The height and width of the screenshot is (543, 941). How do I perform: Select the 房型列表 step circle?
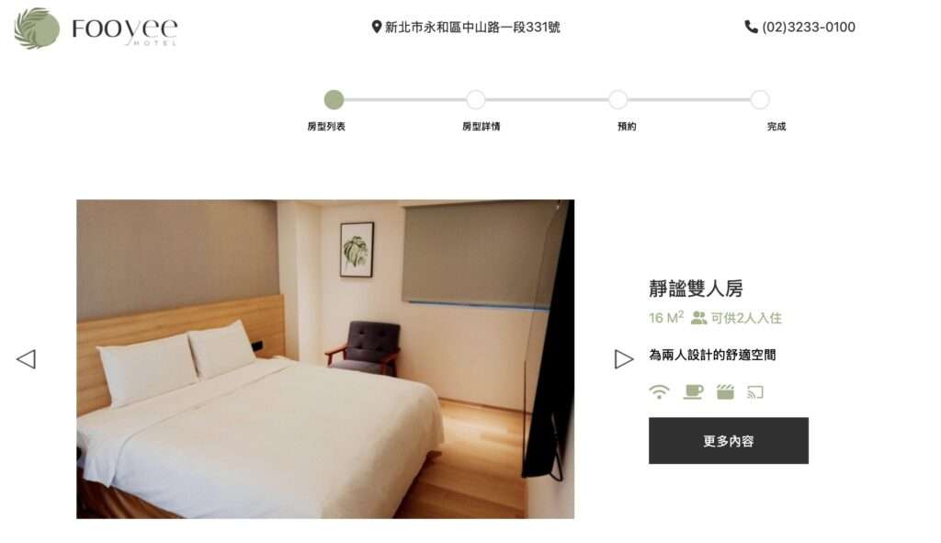(334, 99)
